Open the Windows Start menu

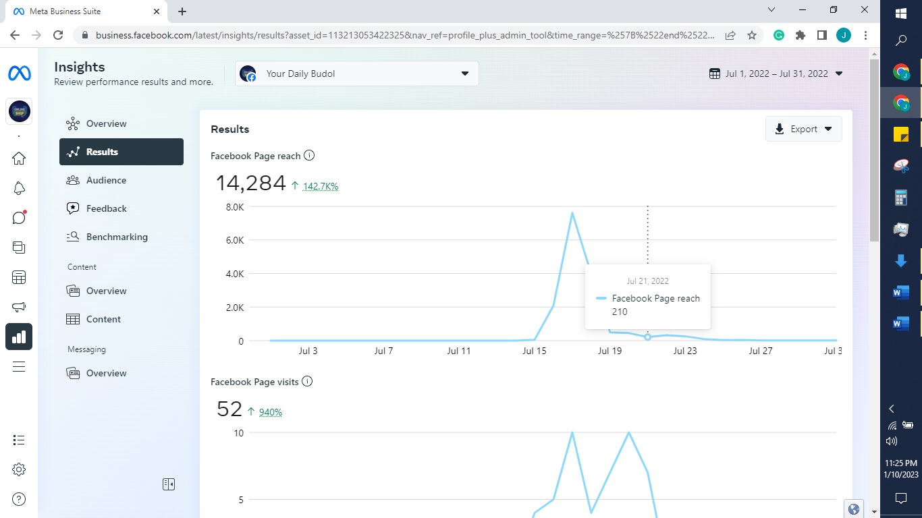[x=901, y=13]
